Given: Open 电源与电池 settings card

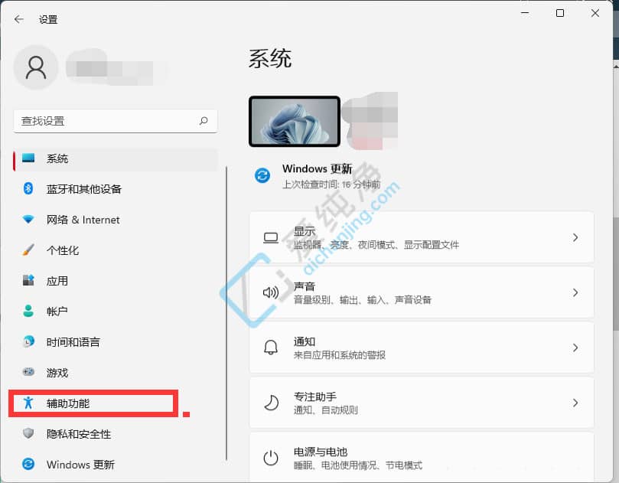Looking at the screenshot, I should click(422, 457).
